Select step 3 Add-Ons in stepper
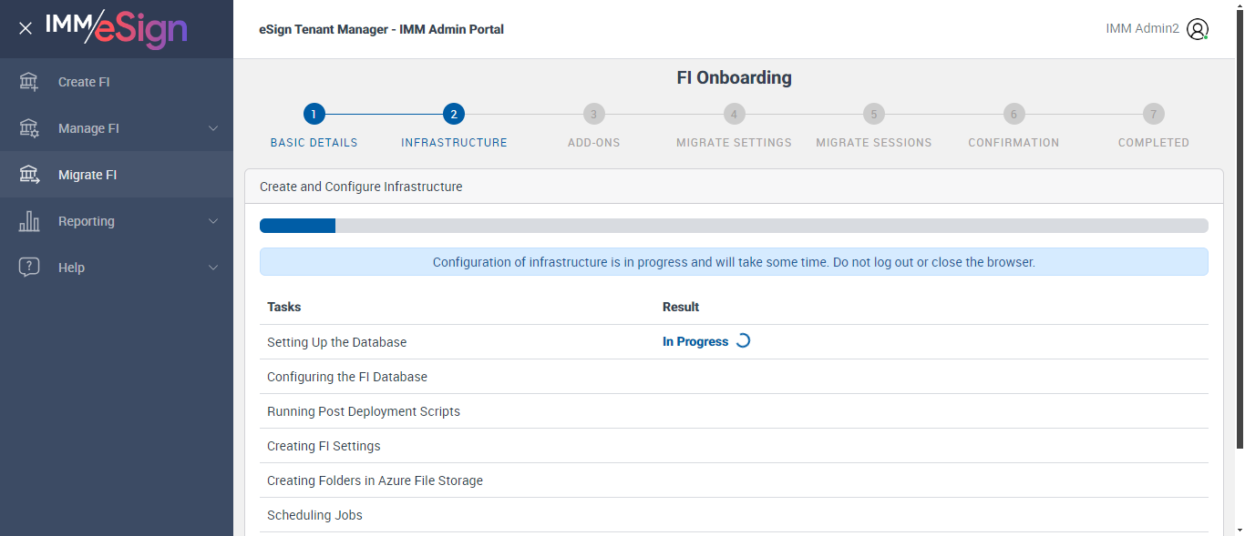 point(593,115)
